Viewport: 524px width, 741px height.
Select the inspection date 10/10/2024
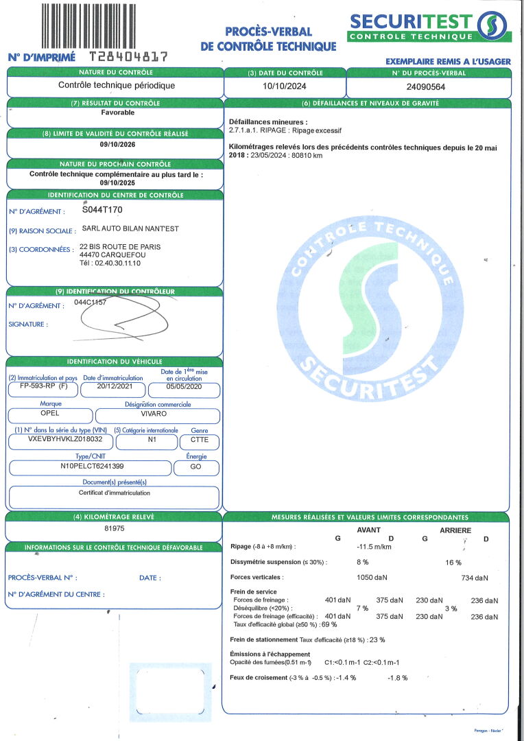[285, 86]
